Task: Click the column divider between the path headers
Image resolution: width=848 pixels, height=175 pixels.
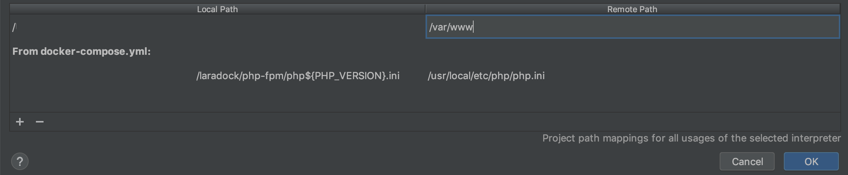Action: [425, 9]
